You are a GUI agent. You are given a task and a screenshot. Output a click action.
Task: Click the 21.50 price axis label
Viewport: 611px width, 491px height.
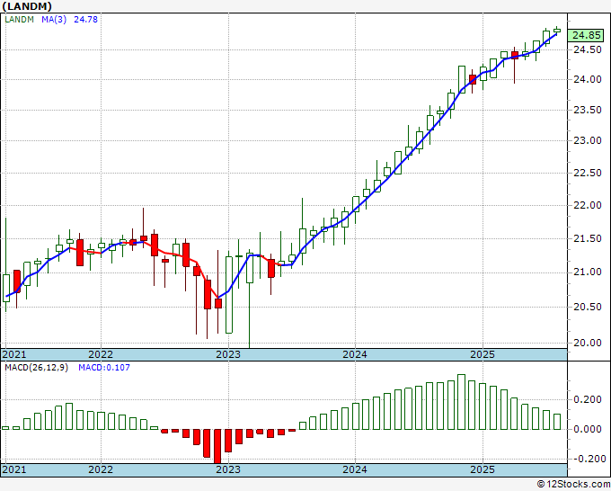point(588,238)
